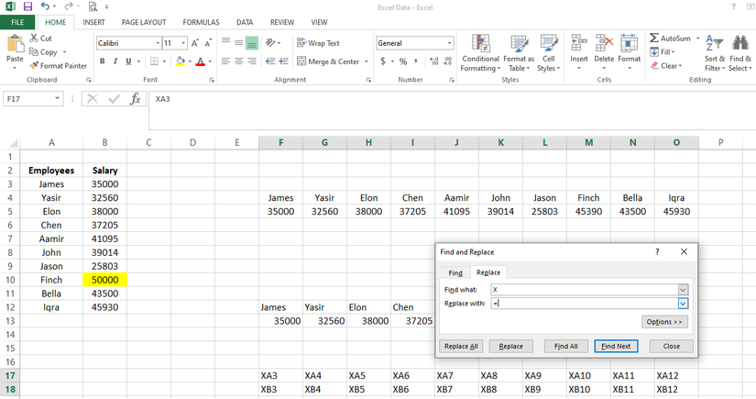Open the General number format dropdown
Viewport: 756px width, 399px height.
point(450,43)
